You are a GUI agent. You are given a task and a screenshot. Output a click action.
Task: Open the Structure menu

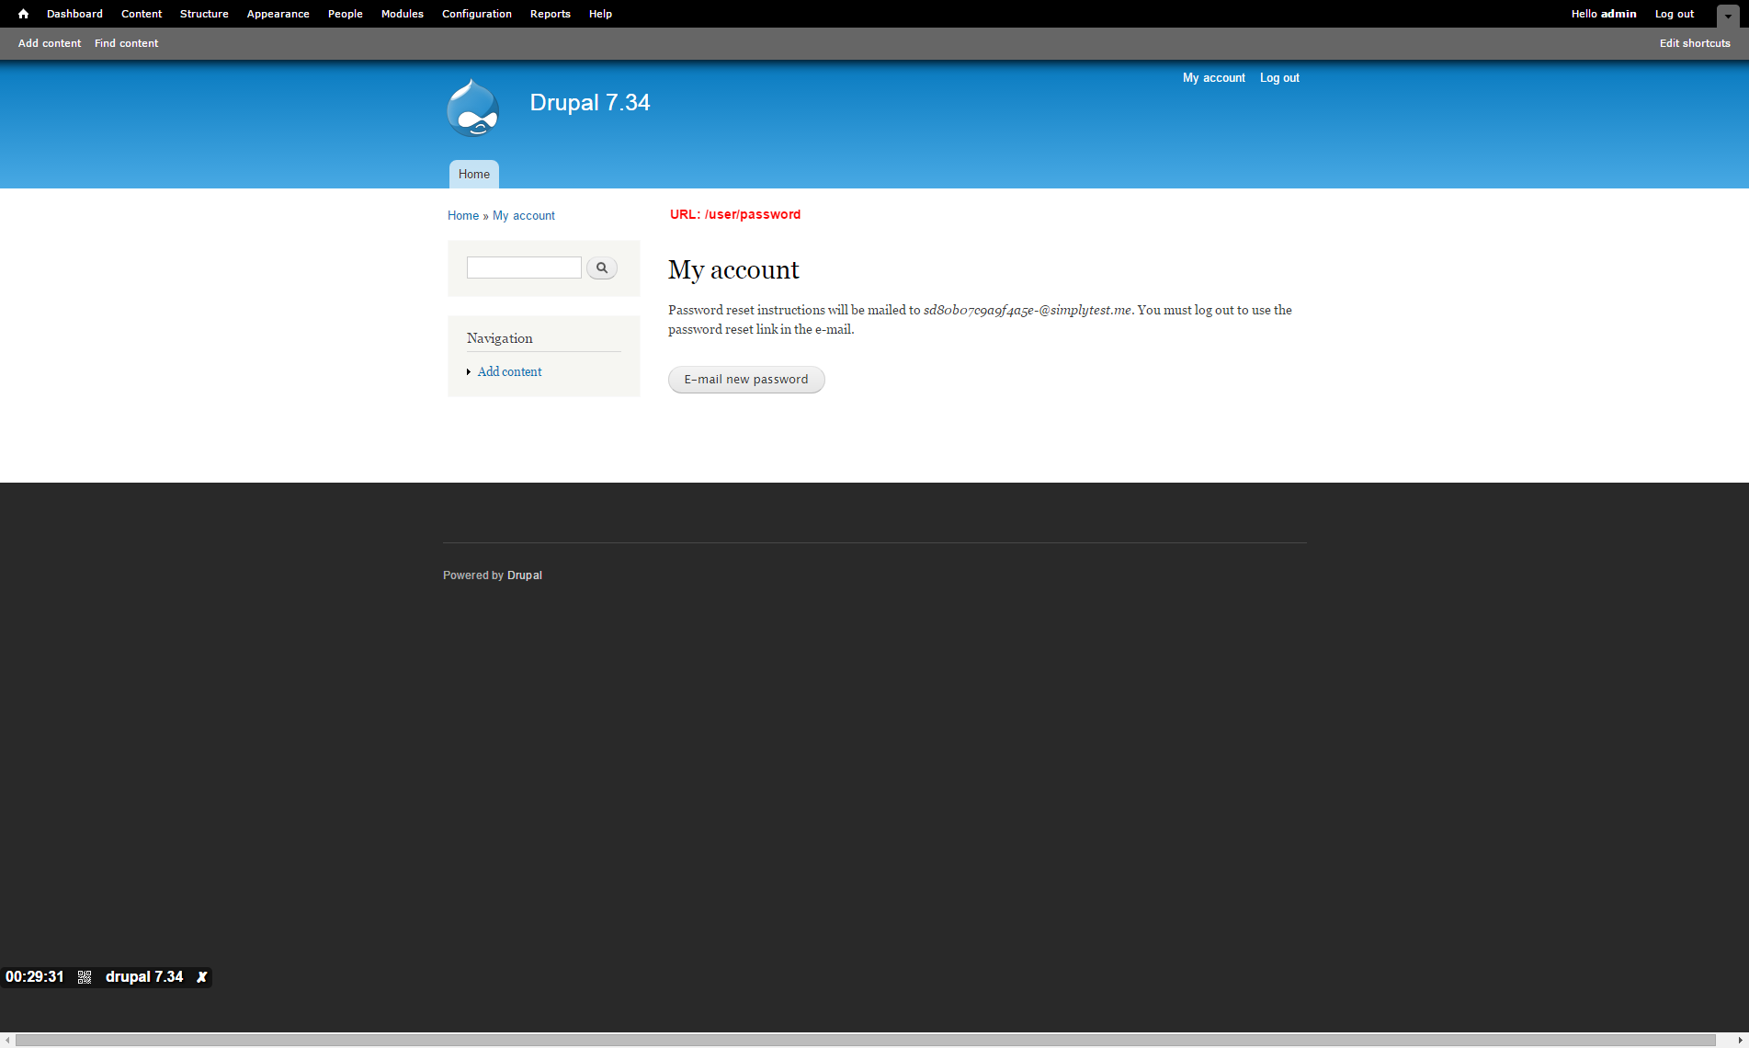(x=204, y=14)
